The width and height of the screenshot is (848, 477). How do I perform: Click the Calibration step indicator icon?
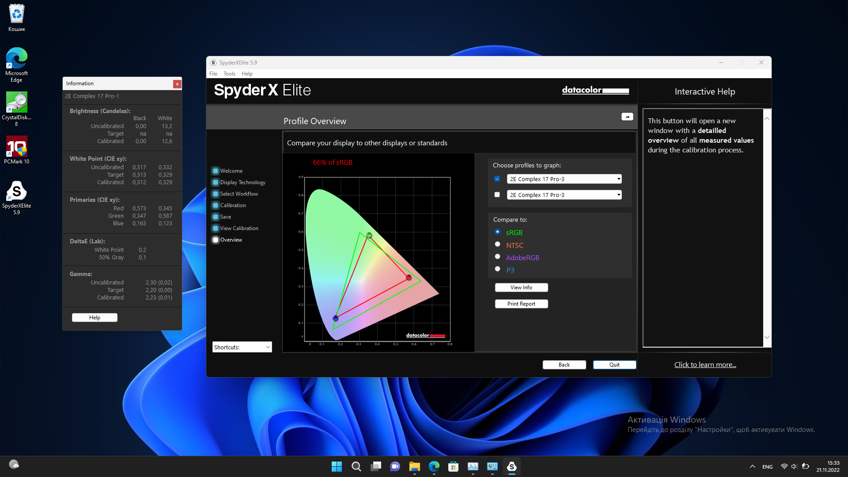coord(216,205)
